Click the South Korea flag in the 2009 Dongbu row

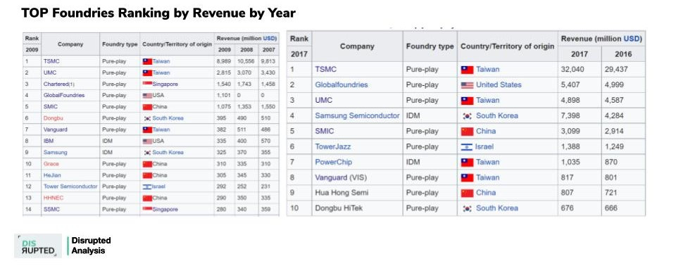147,118
